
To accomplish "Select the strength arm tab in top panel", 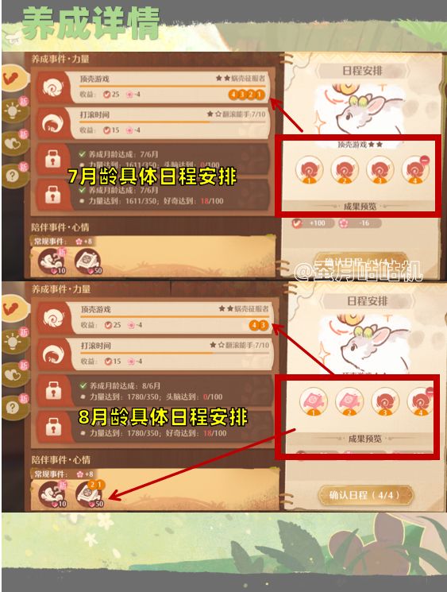I will (14, 79).
